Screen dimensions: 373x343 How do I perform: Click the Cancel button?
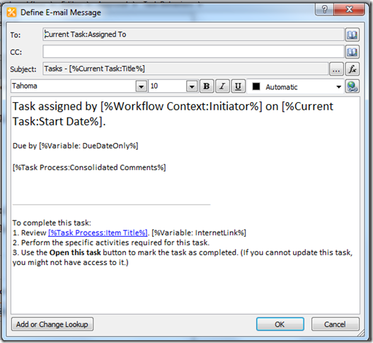pos(335,324)
